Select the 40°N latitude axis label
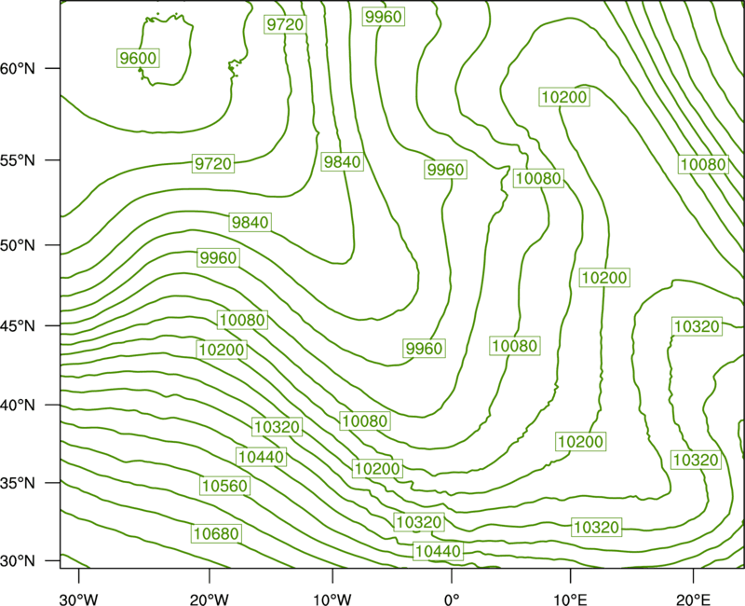Viewport: 745px width, 606px height. pos(18,406)
